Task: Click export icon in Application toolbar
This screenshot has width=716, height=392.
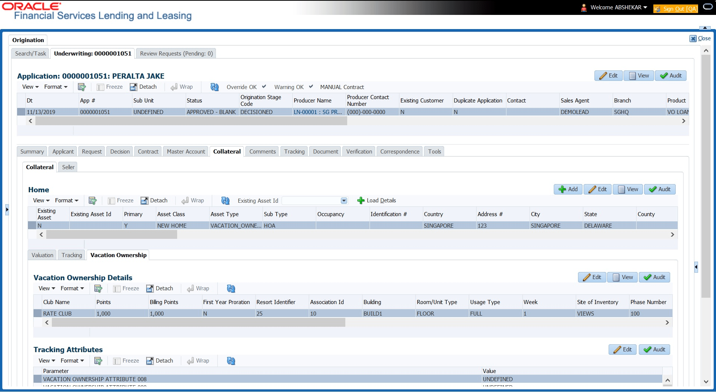Action: click(x=82, y=87)
